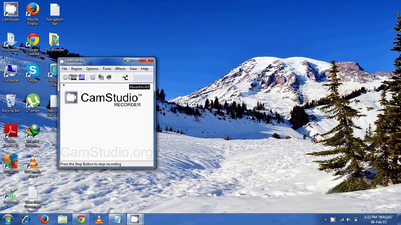Open the Help menu in CamStudio
This screenshot has width=401, height=225.
pyautogui.click(x=145, y=69)
